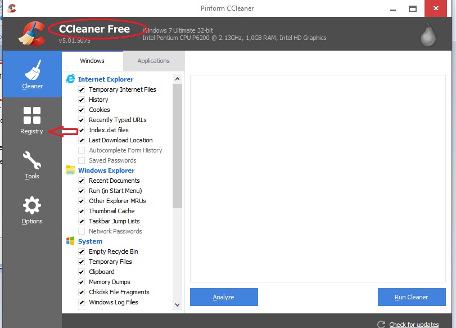Open the Cleaner section broom icon
456x328 pixels.
point(32,70)
